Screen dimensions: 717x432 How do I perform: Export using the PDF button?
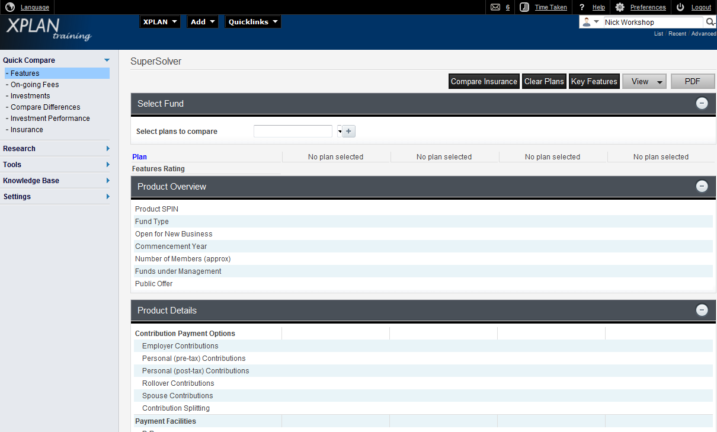click(693, 81)
